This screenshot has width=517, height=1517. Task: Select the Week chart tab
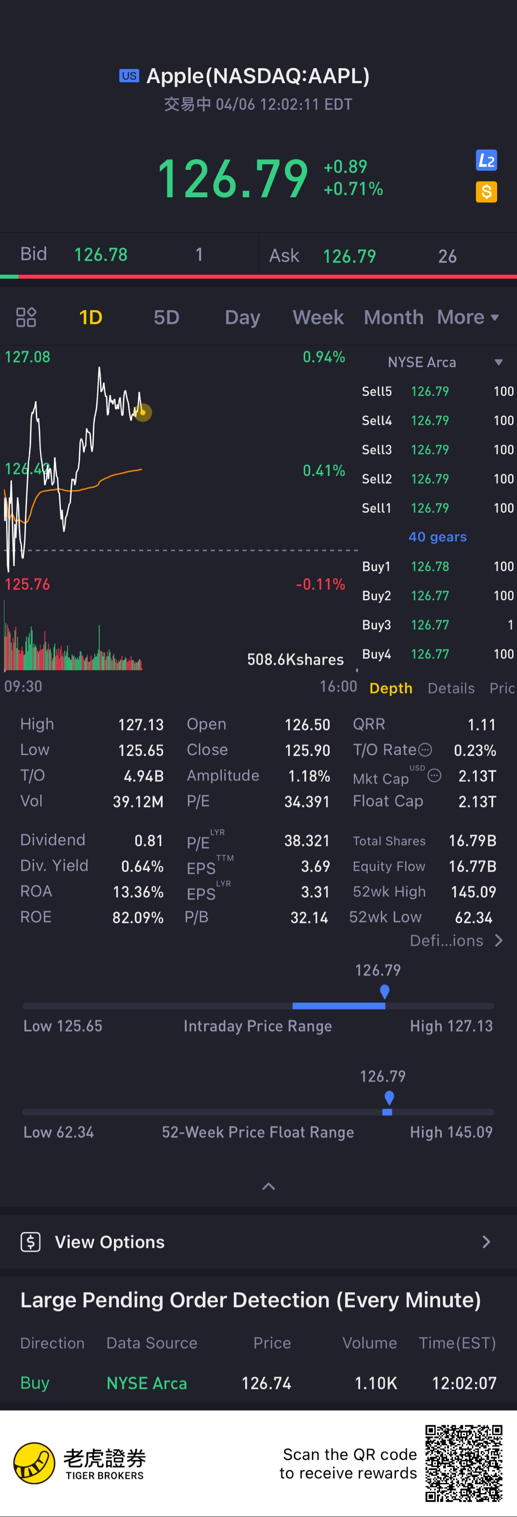pos(318,317)
